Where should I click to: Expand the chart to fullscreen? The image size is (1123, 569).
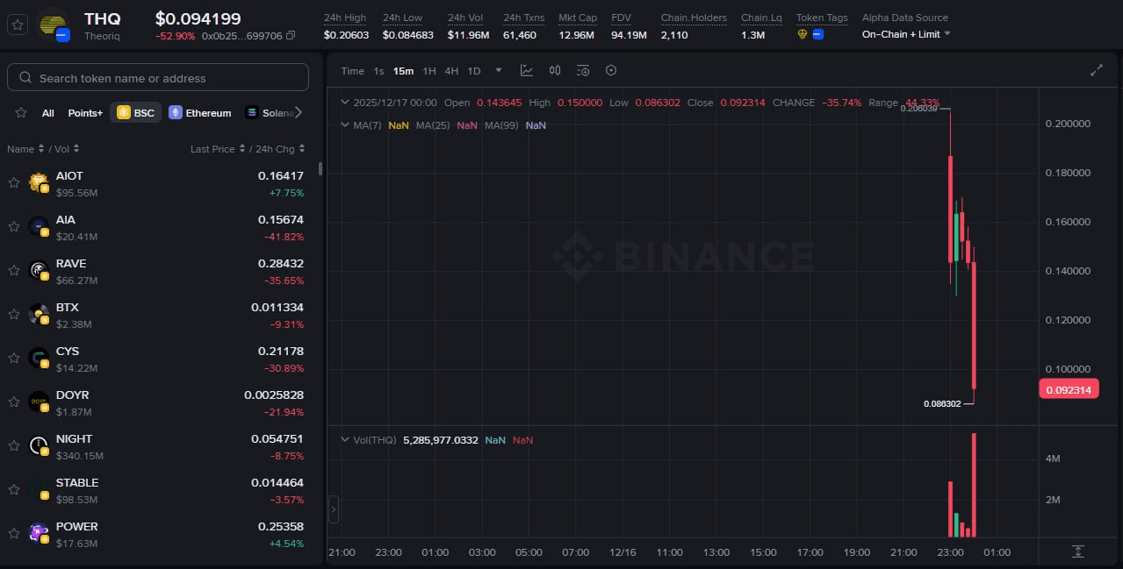[1097, 69]
